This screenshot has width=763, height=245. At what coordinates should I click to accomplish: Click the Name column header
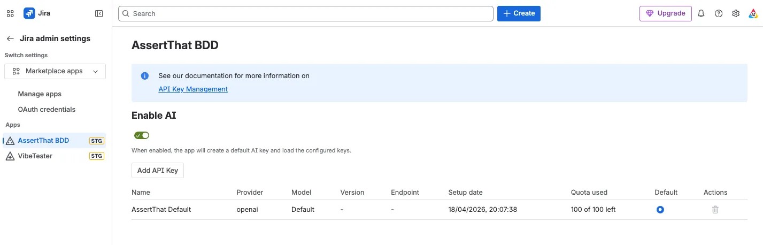pyautogui.click(x=141, y=193)
